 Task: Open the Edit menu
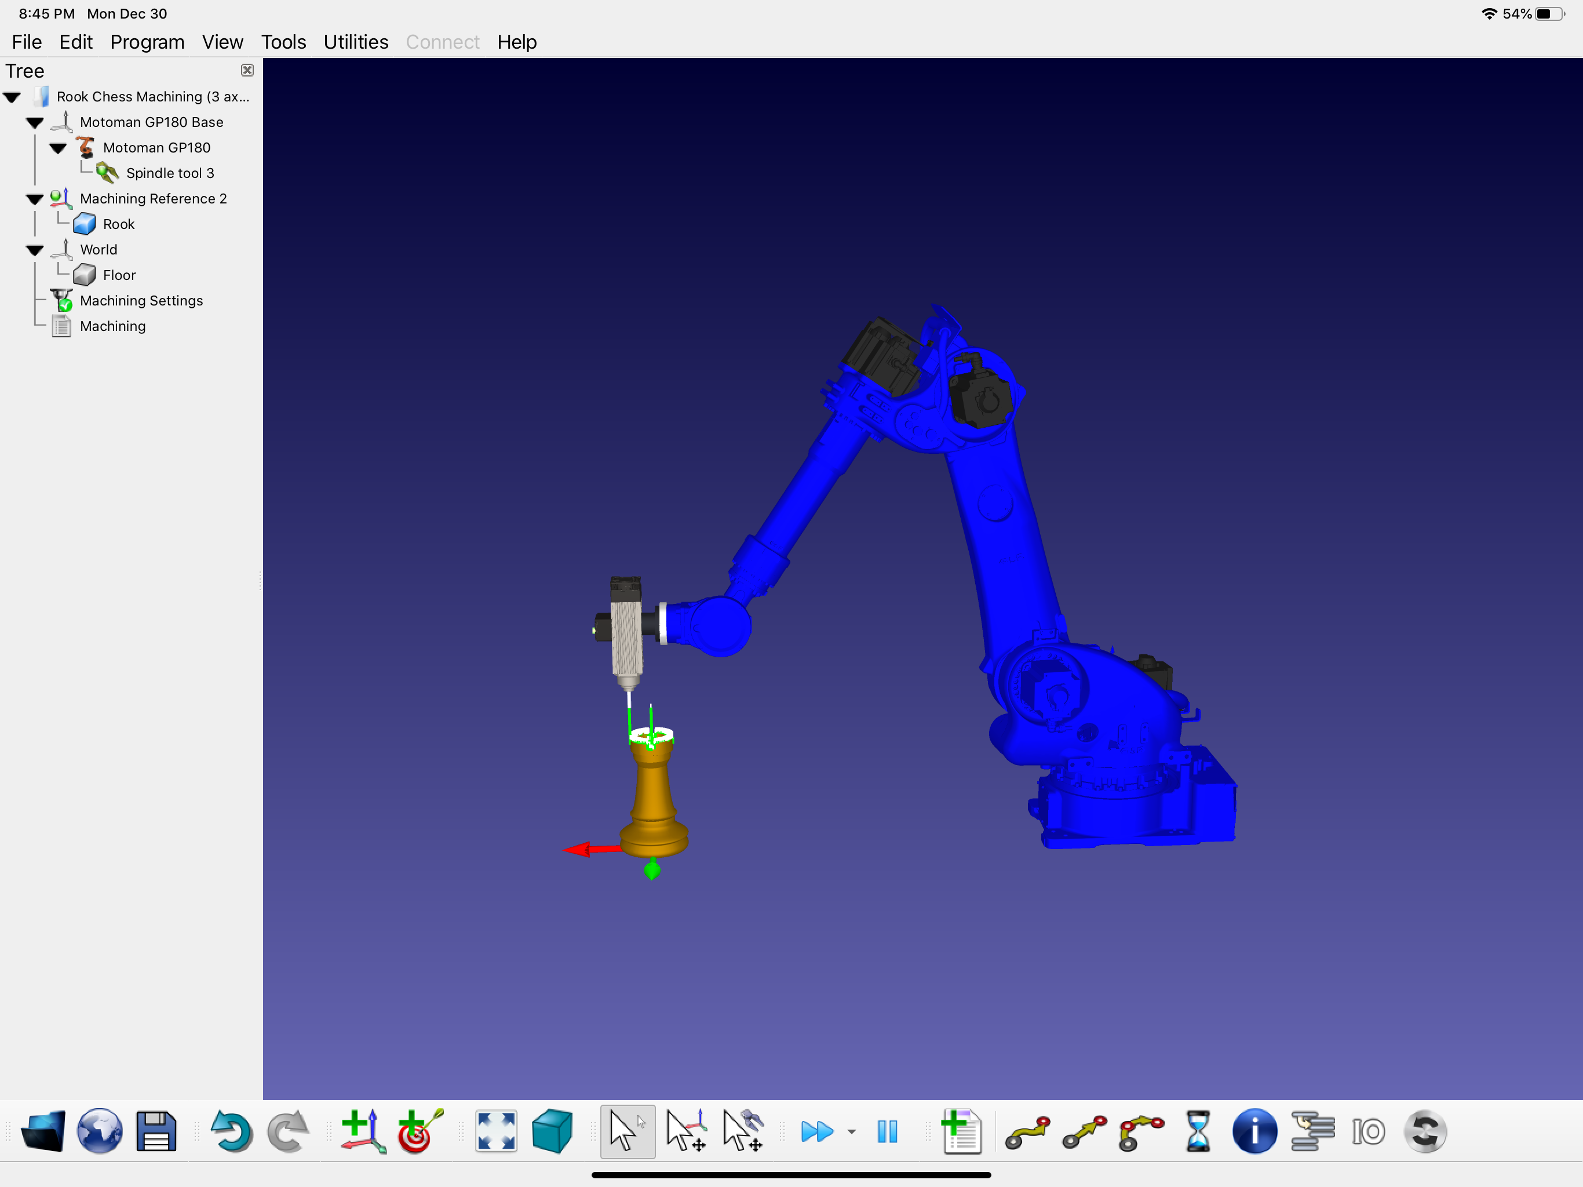tap(76, 42)
